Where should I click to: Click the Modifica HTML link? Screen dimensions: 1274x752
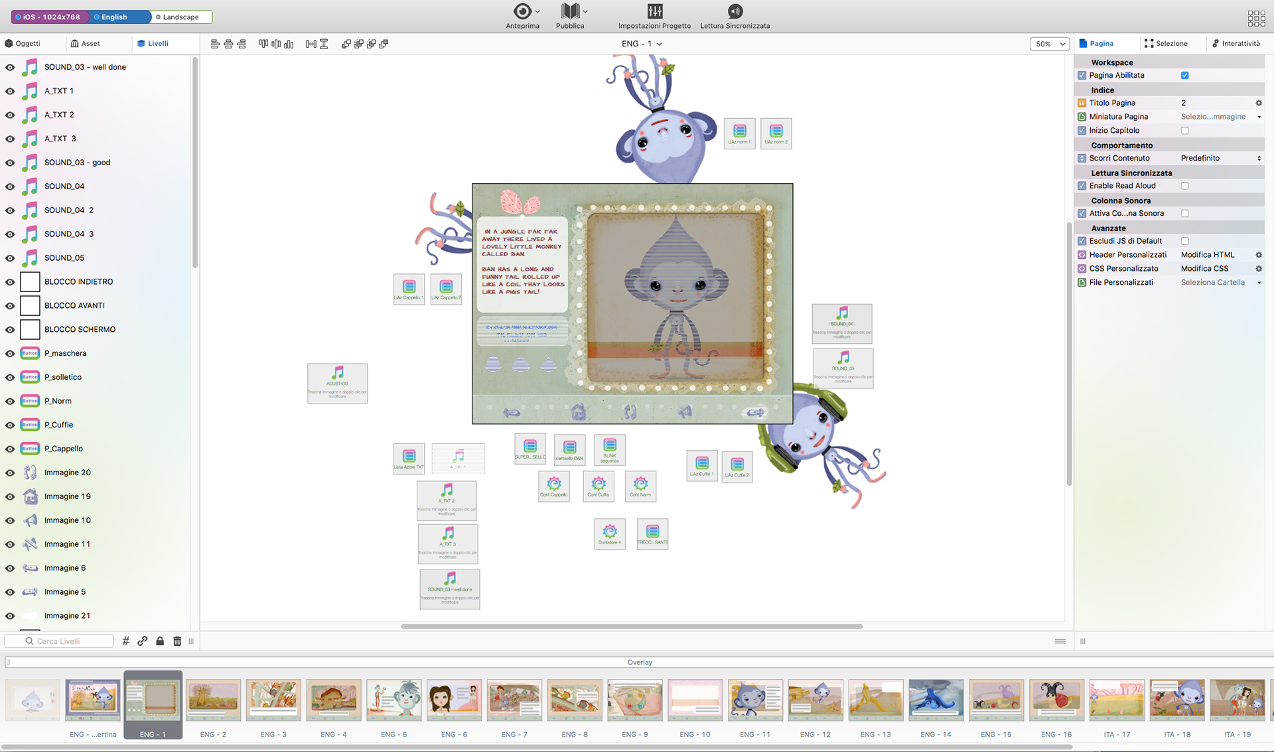tap(1208, 255)
